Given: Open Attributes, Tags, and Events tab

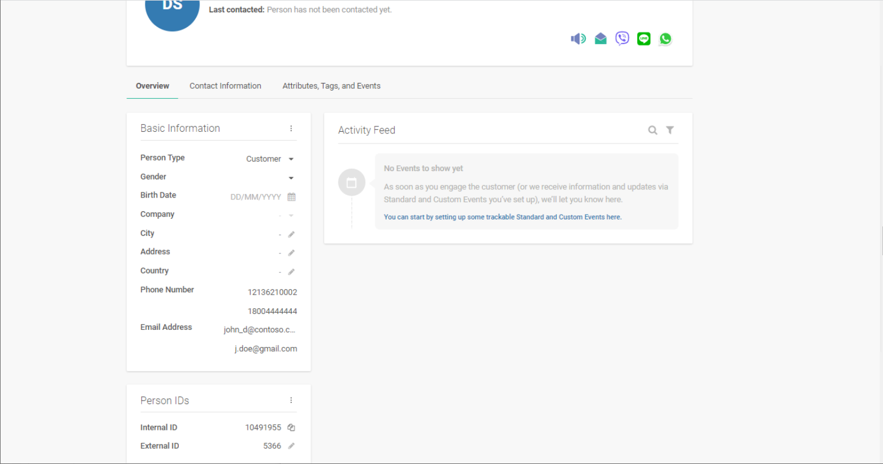Looking at the screenshot, I should (x=331, y=86).
